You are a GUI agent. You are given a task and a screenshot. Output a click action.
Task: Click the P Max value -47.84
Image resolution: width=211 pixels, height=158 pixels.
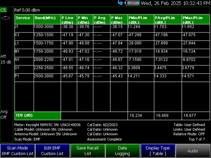click(117, 43)
